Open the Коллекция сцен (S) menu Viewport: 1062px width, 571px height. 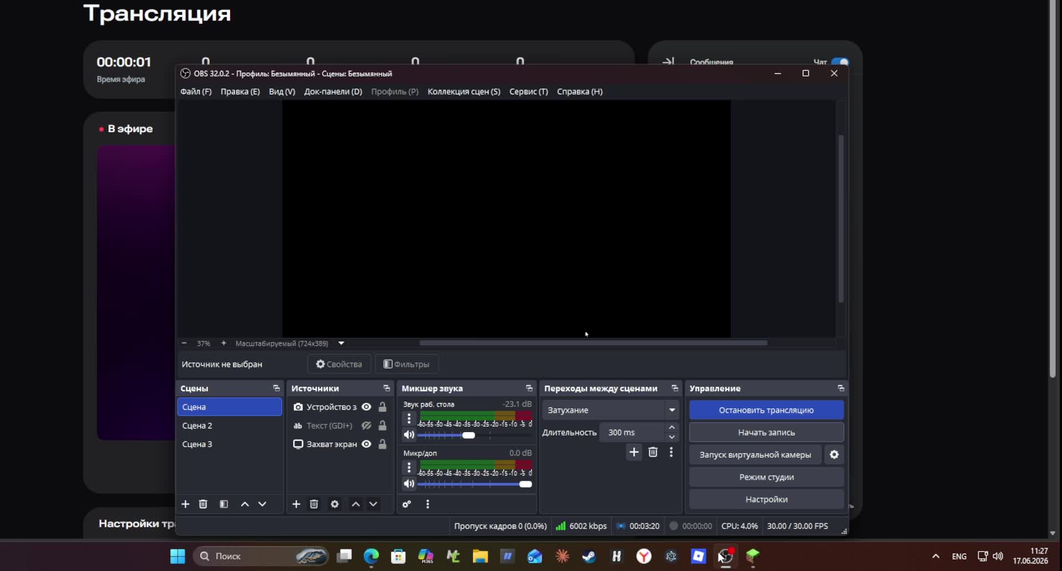pyautogui.click(x=464, y=91)
